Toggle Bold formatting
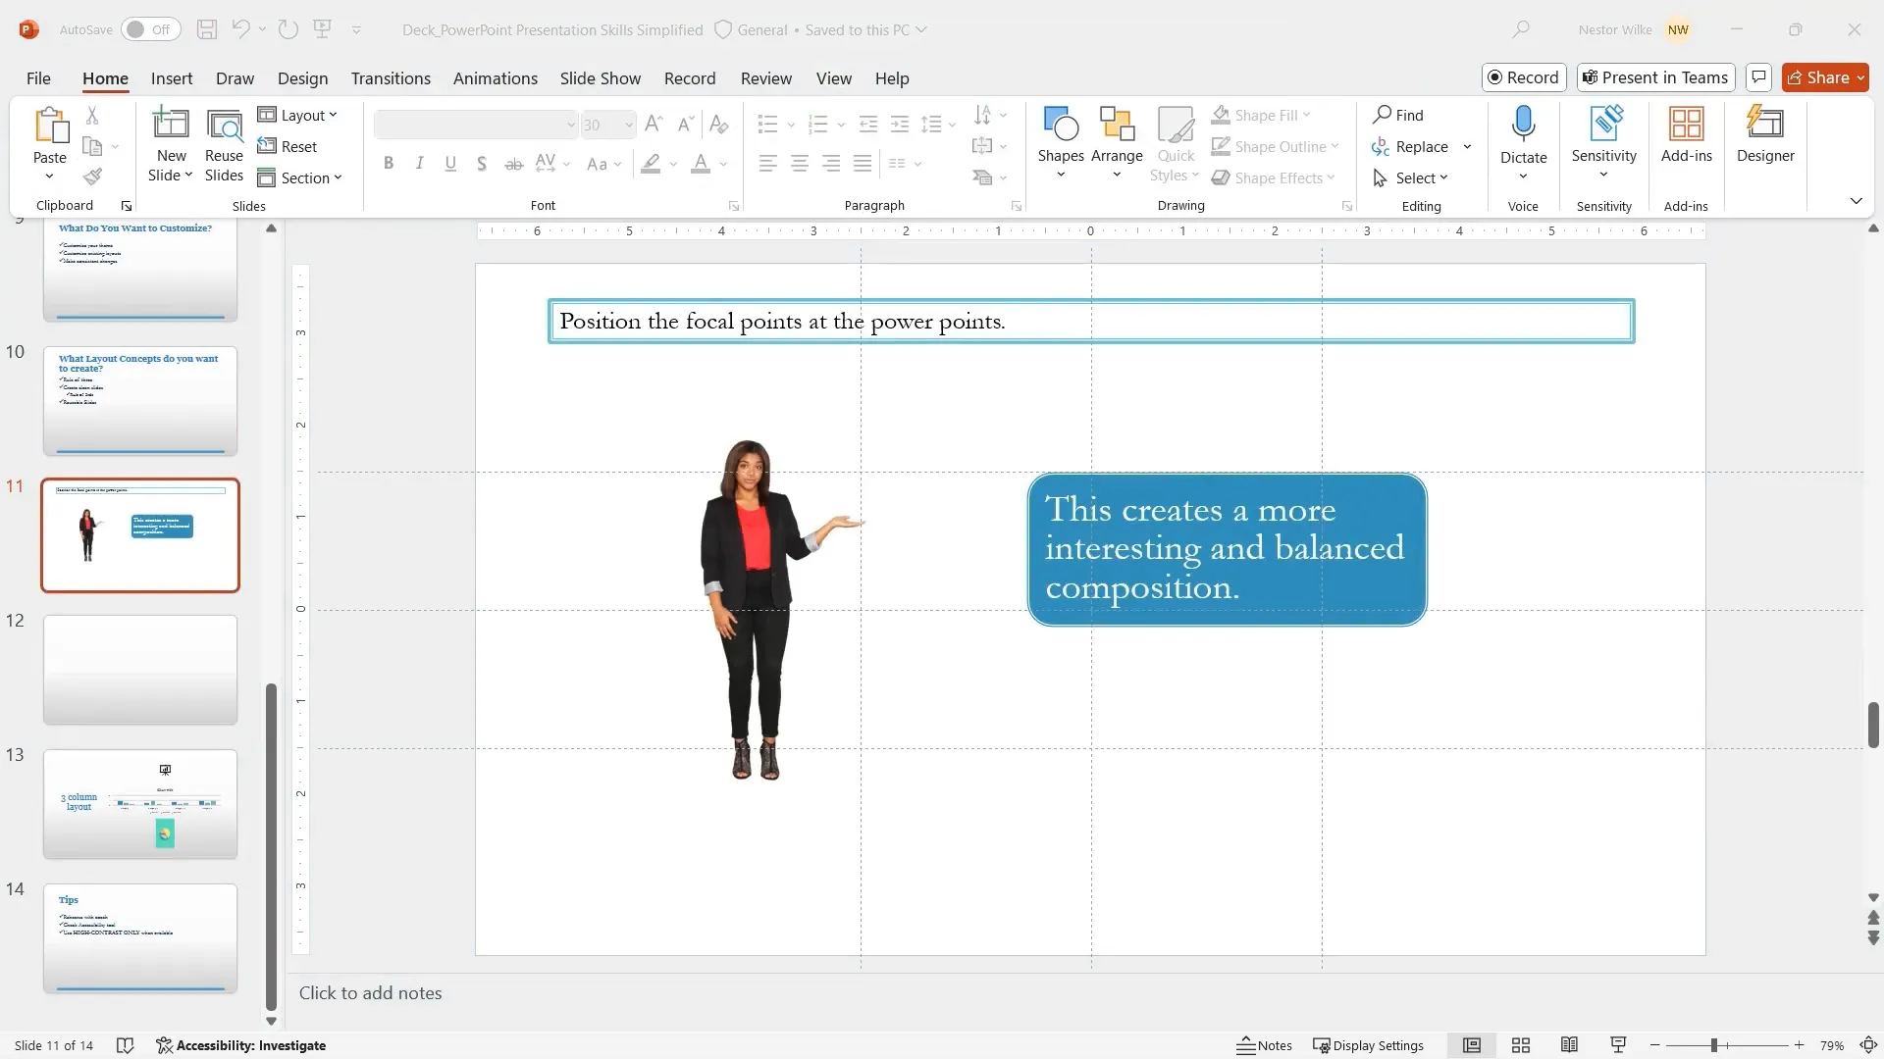The image size is (1884, 1059). point(389,164)
